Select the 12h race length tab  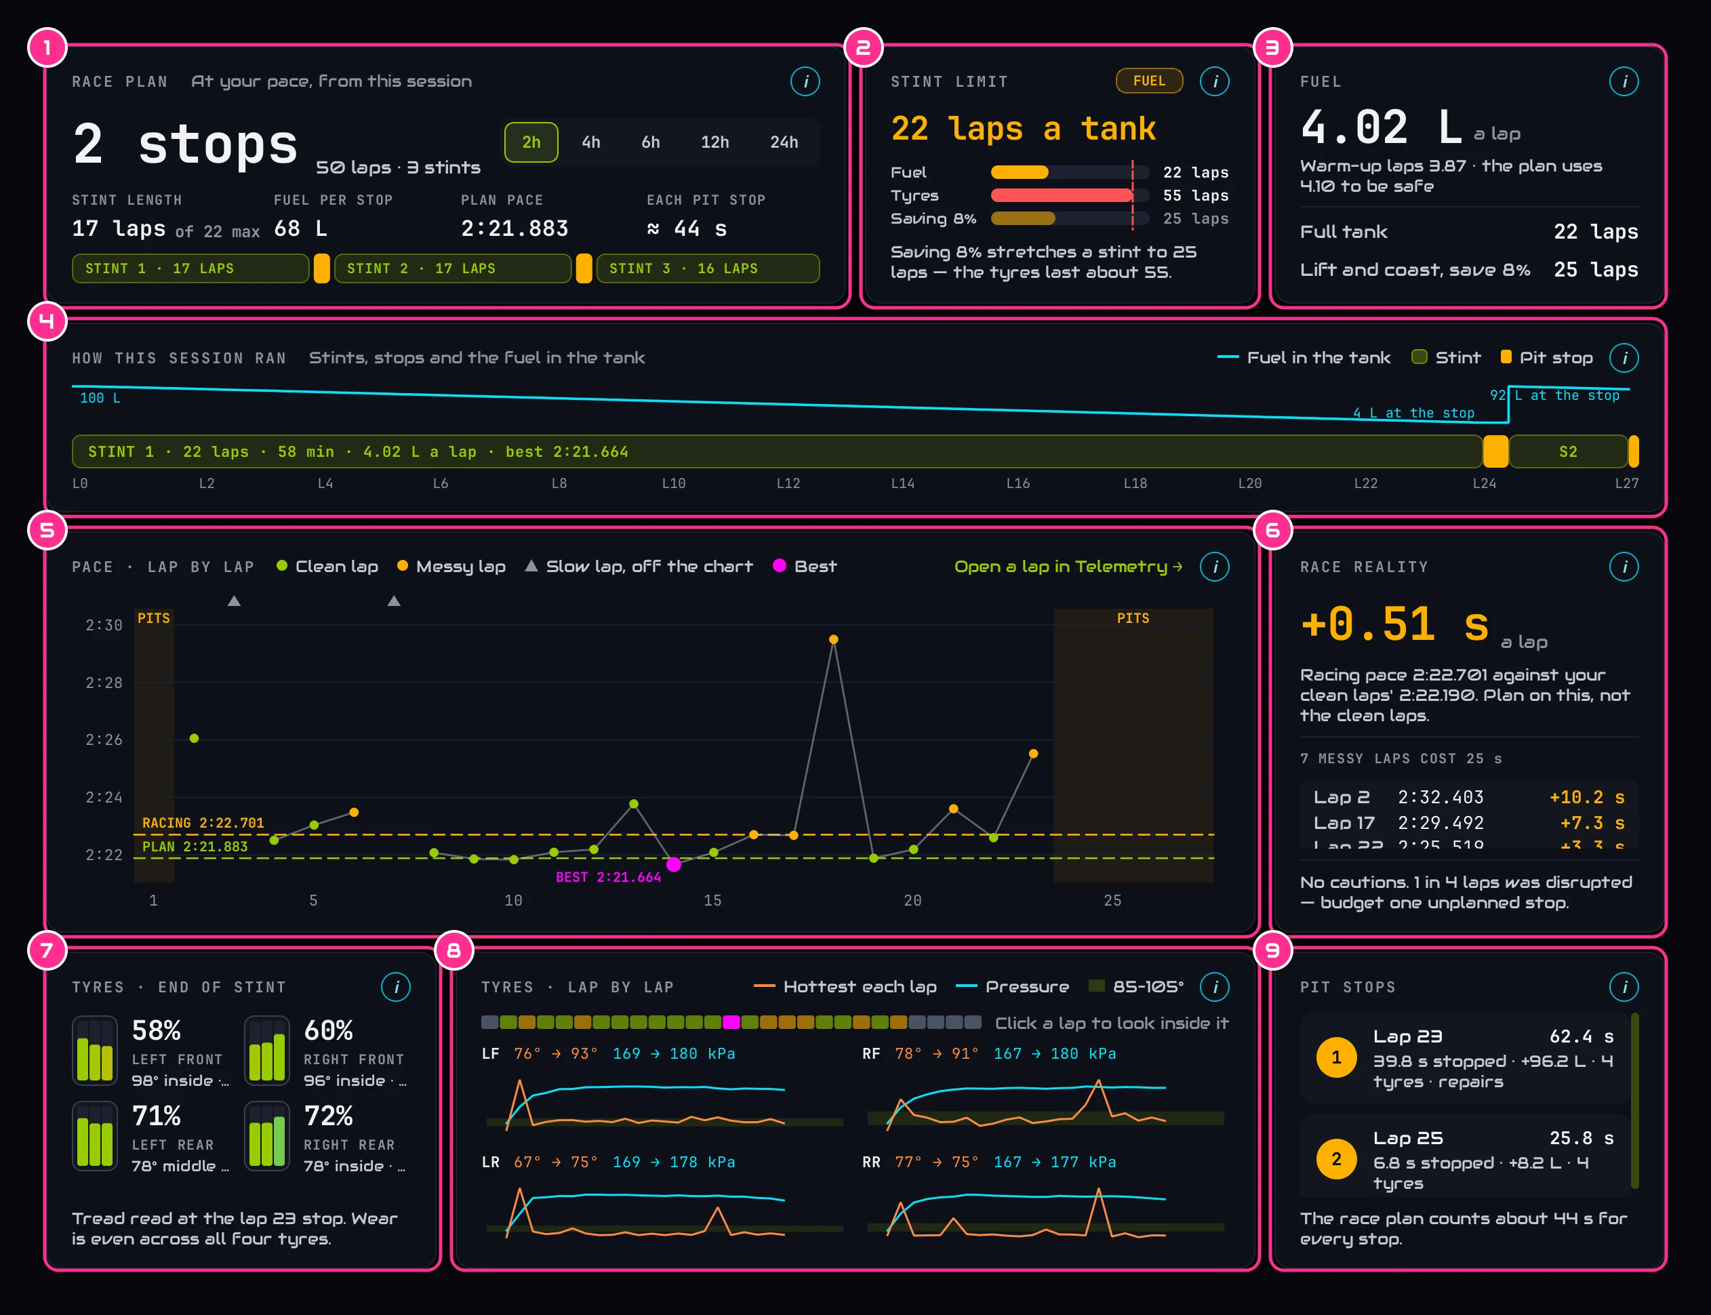714,142
